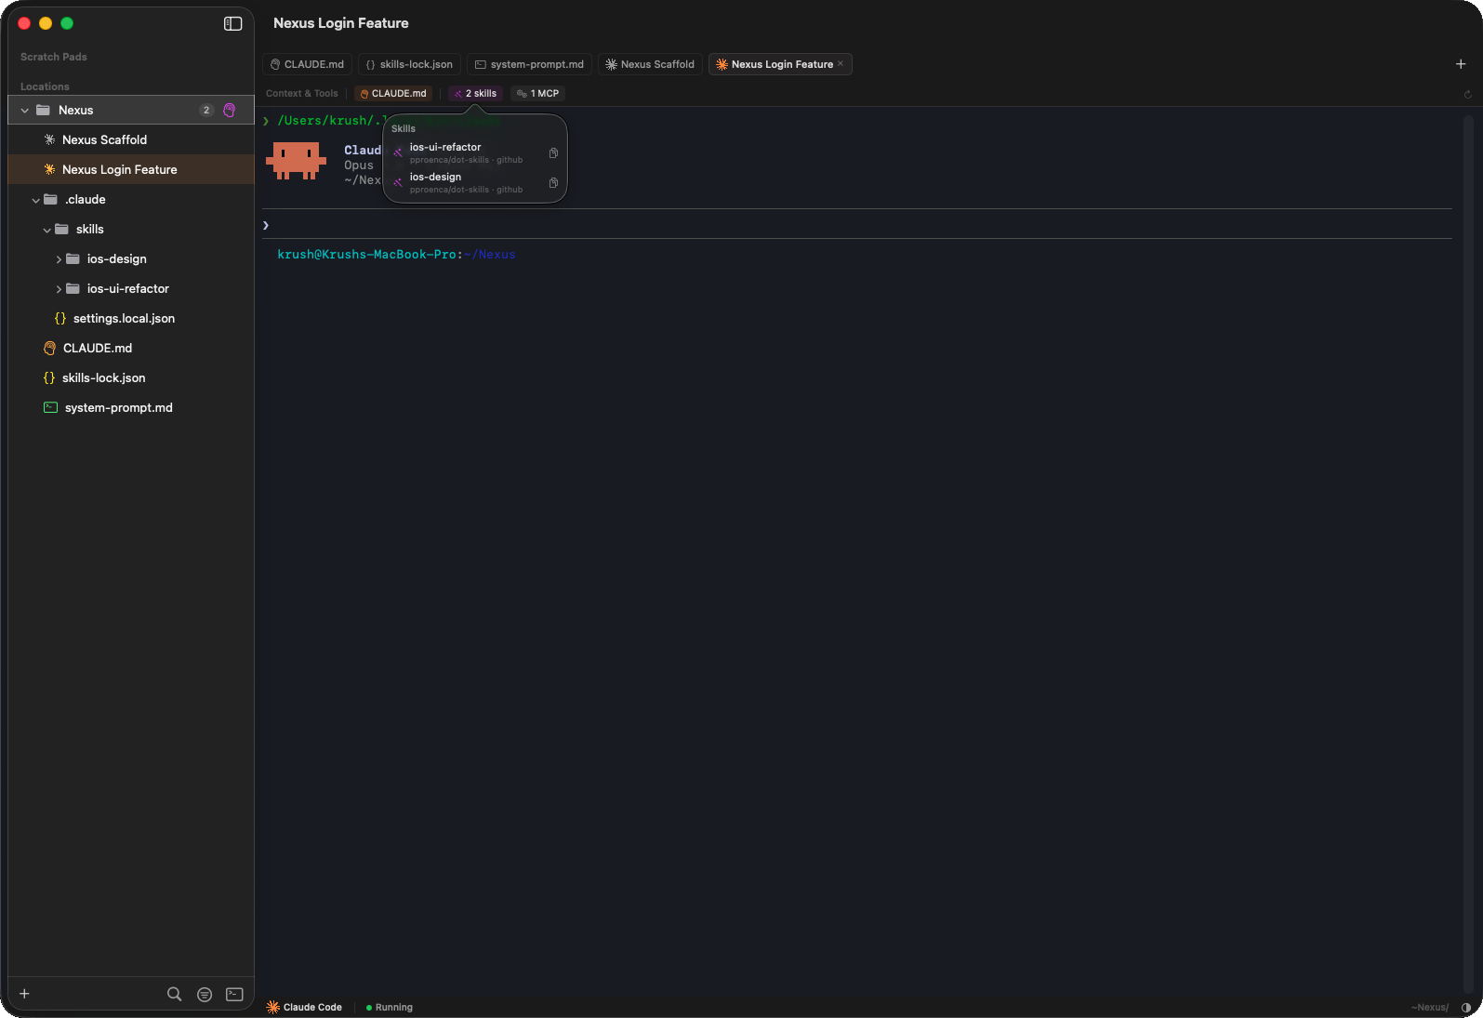The width and height of the screenshot is (1483, 1018).
Task: Click the add plus icon in sidebar footer
Action: tap(25, 994)
